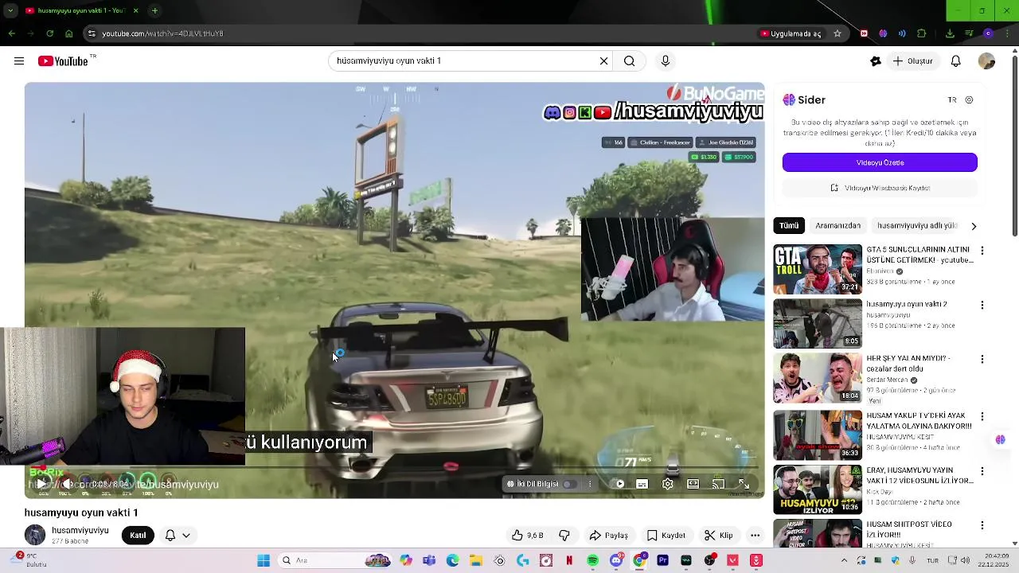This screenshot has width=1019, height=573.
Task: Click the Katıl join button
Action: [x=138, y=536]
